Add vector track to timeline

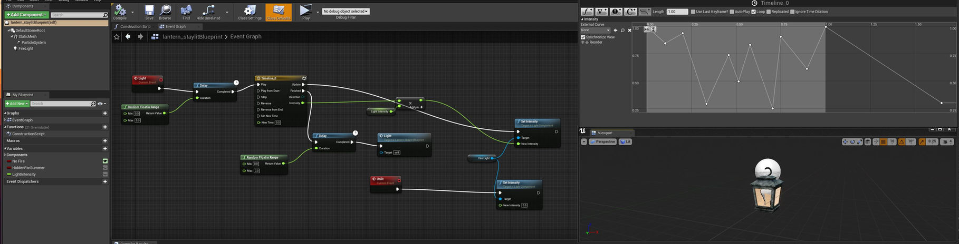coord(601,12)
